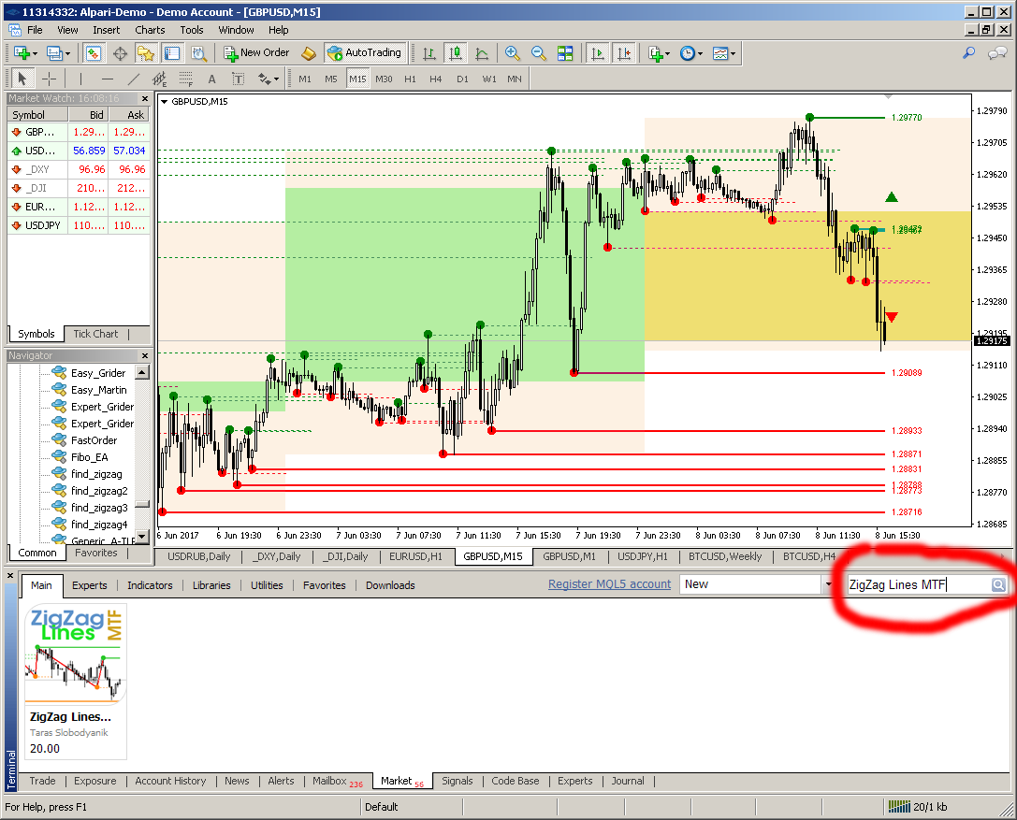The image size is (1017, 820).
Task: Open the Indicators list dropdown in toolbar
Action: 659,53
